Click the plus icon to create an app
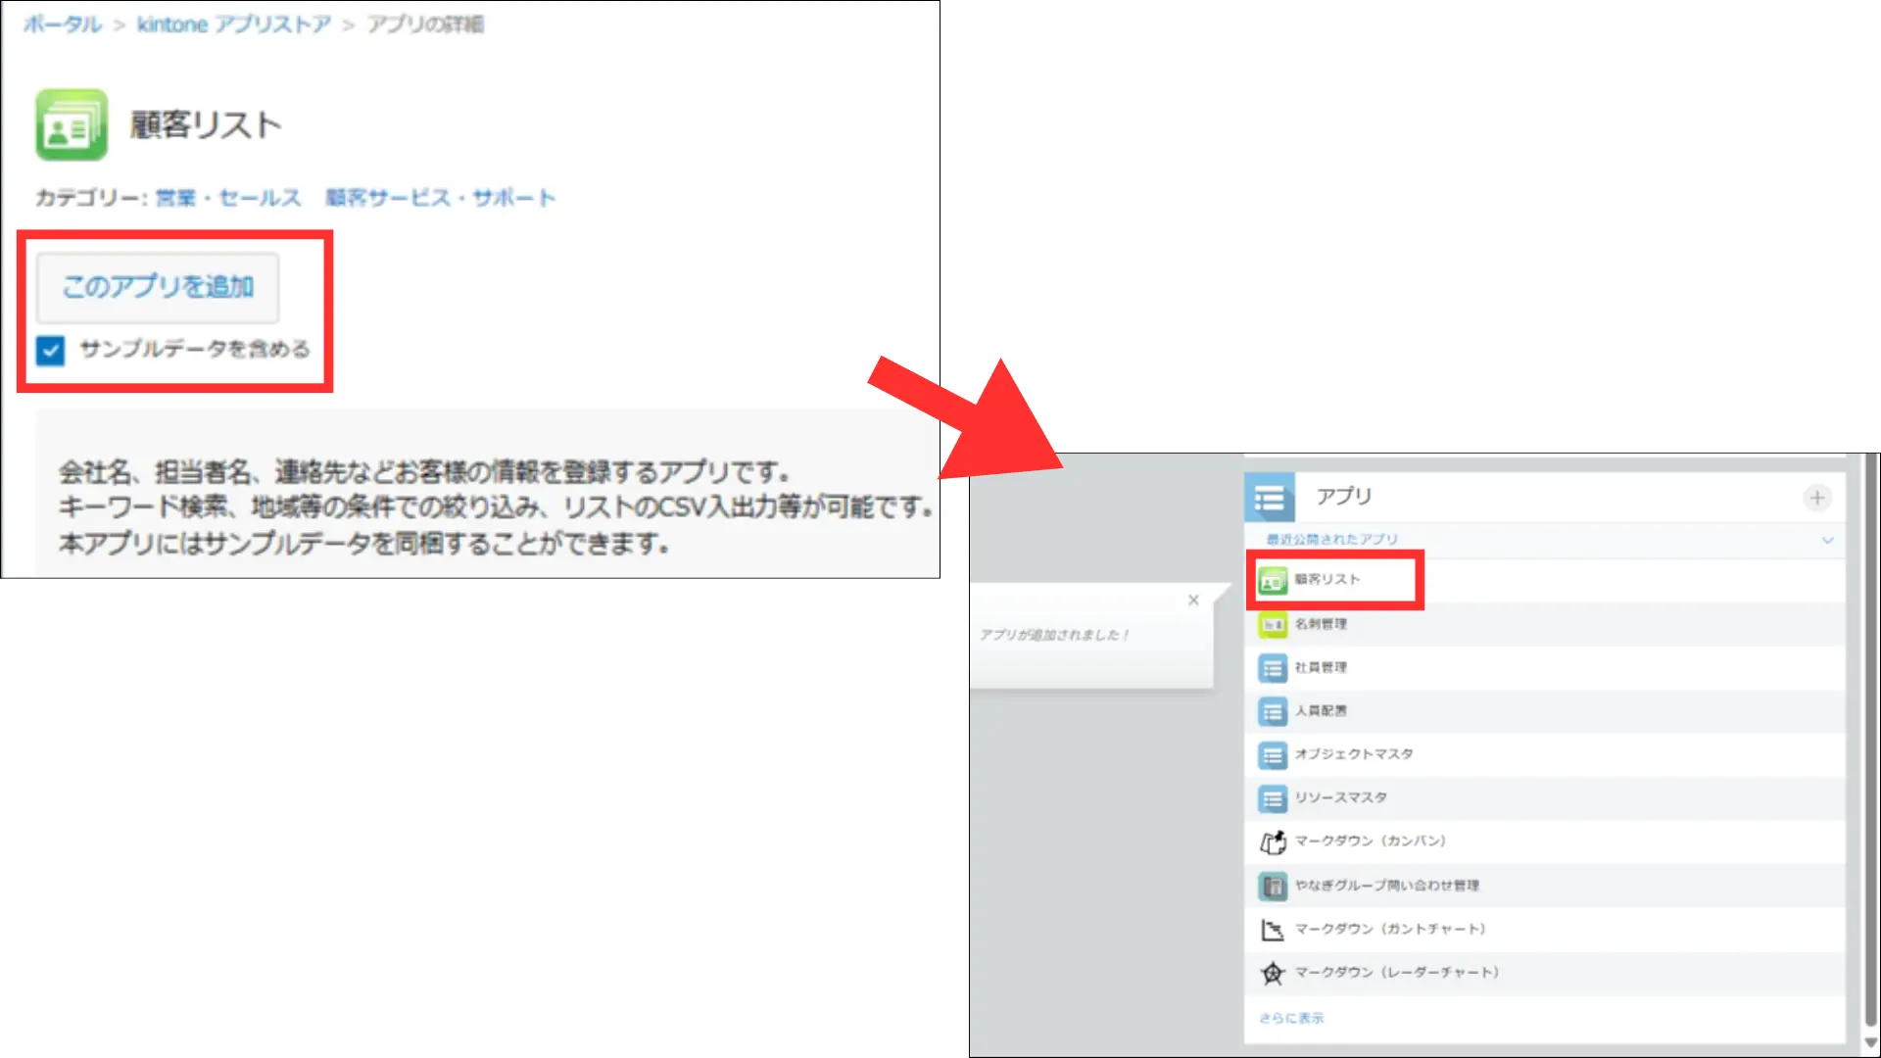 [1816, 498]
